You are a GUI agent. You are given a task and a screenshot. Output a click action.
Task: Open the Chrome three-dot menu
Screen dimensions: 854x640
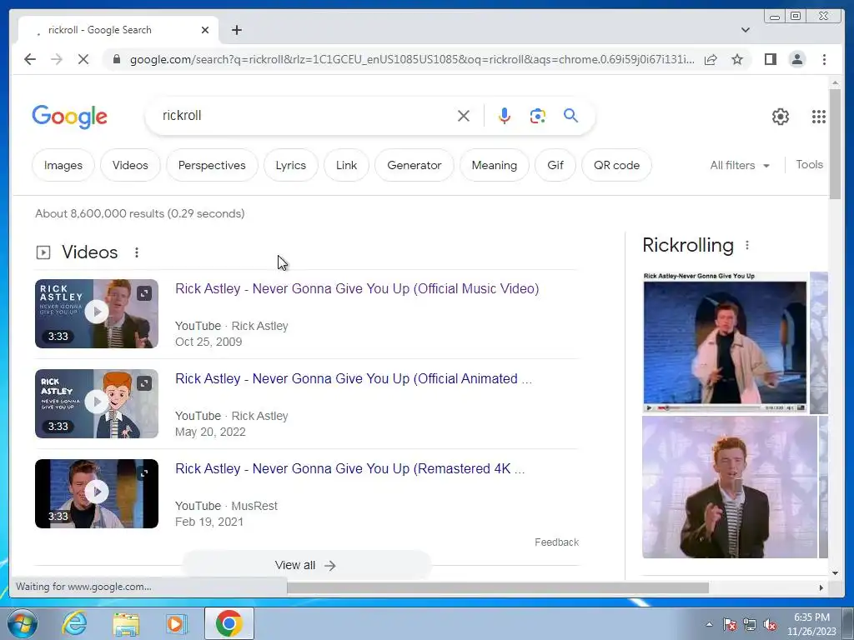point(824,59)
